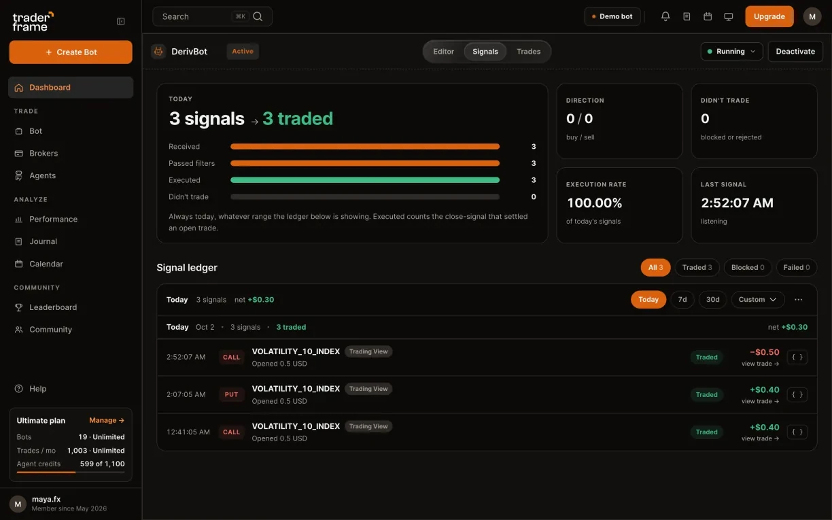Click the Passed filters orange bar
This screenshot has width=832, height=520.
(x=365, y=163)
